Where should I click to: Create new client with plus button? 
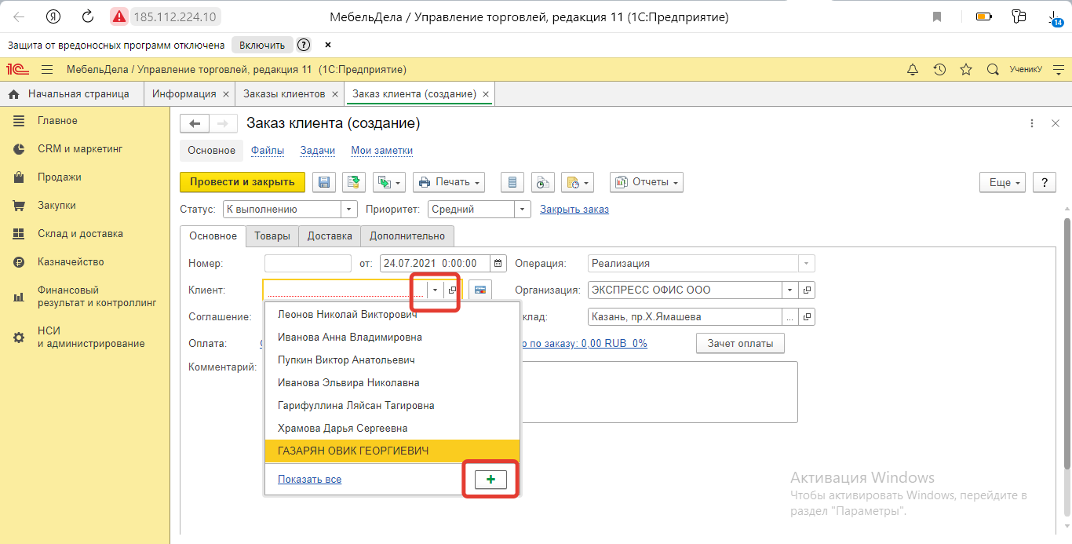tap(491, 479)
